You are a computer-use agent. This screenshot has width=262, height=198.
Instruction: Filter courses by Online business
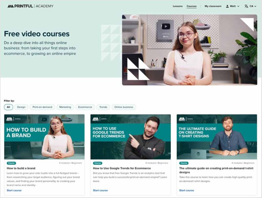coord(124,107)
